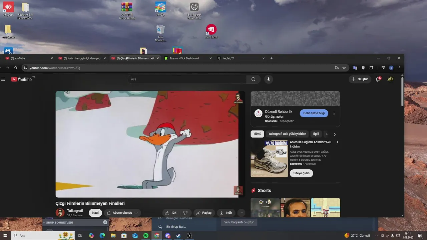Add a group chat with plus icon
427x240 pixels.
pos(105,222)
